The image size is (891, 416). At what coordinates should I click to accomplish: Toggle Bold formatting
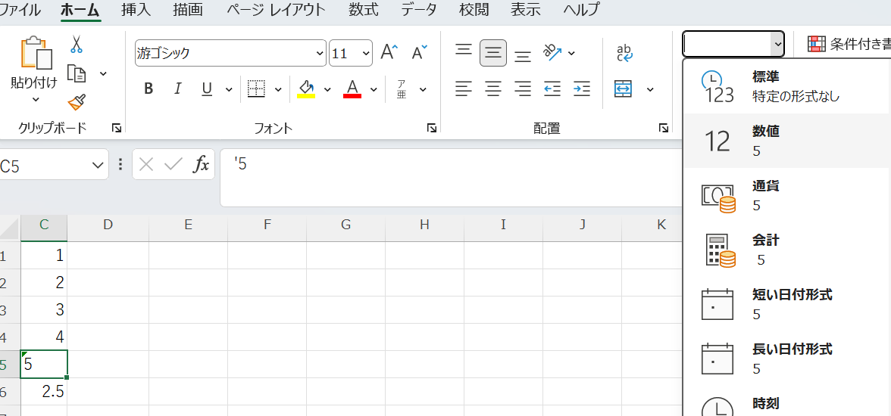[x=148, y=89]
